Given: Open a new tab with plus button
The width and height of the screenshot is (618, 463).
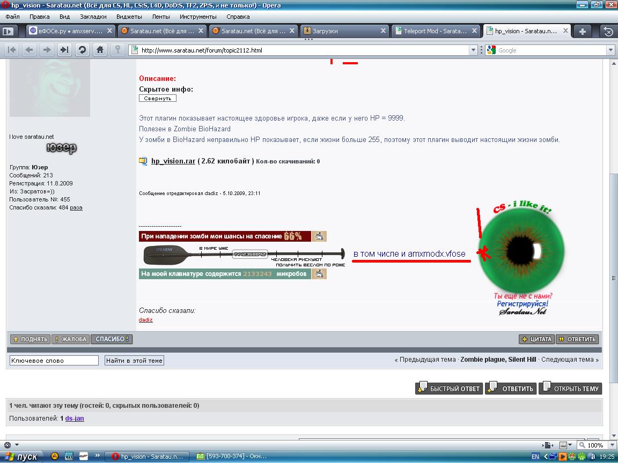Looking at the screenshot, I should point(582,31).
